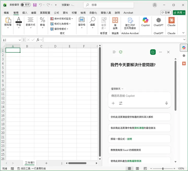
Task: Click the microphone icon in Copilot
Action: (x=166, y=103)
